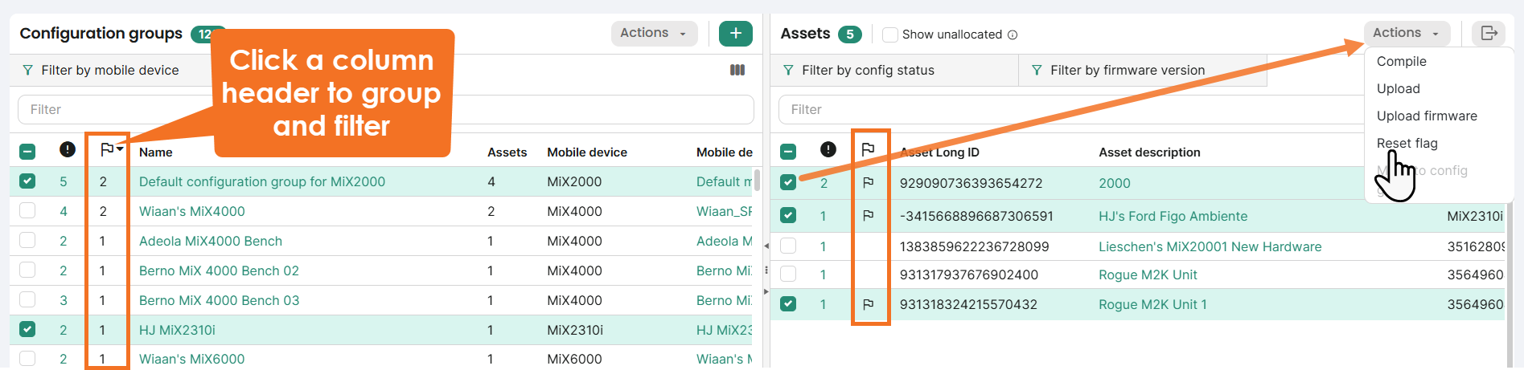1524x370 pixels.
Task: Click the Filter by firmware version funnel icon
Action: 1037,71
